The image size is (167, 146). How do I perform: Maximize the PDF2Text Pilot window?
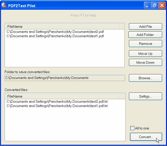pos(154,5)
